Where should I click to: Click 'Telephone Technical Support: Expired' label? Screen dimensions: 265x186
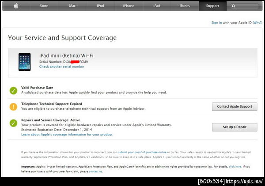(52, 104)
